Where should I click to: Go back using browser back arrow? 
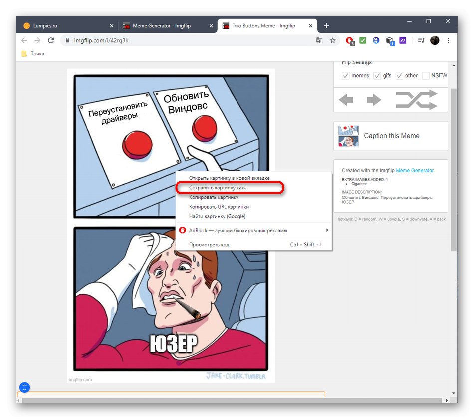coord(24,40)
